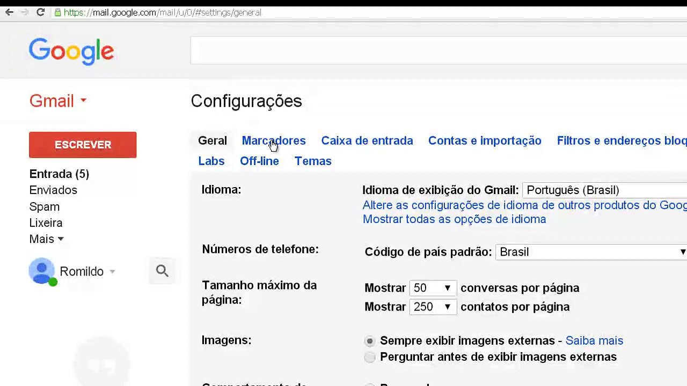Open the Romildo chat status dropdown arrow
The height and width of the screenshot is (386, 687).
(112, 272)
